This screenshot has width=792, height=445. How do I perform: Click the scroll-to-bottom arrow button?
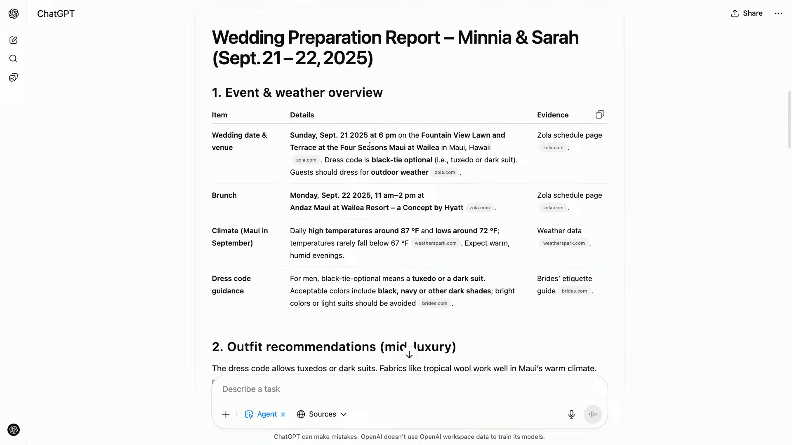[409, 355]
